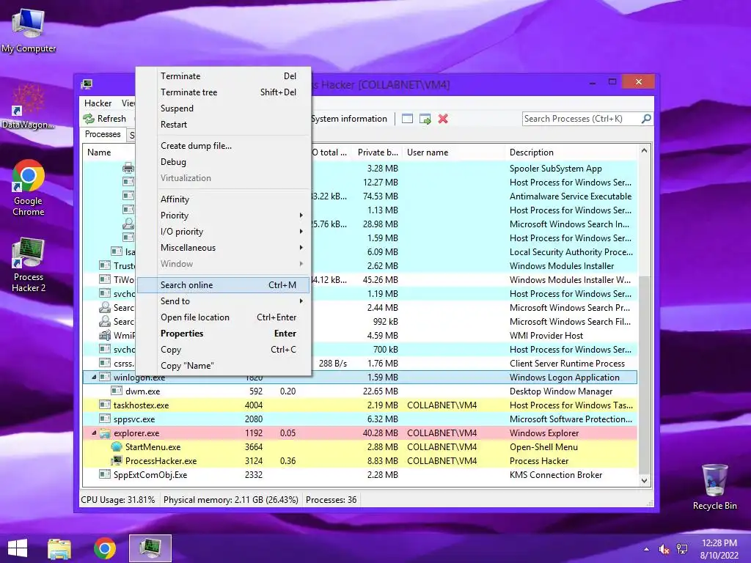Click the explorer.exe folder icon
The width and height of the screenshot is (751, 563).
click(105, 433)
